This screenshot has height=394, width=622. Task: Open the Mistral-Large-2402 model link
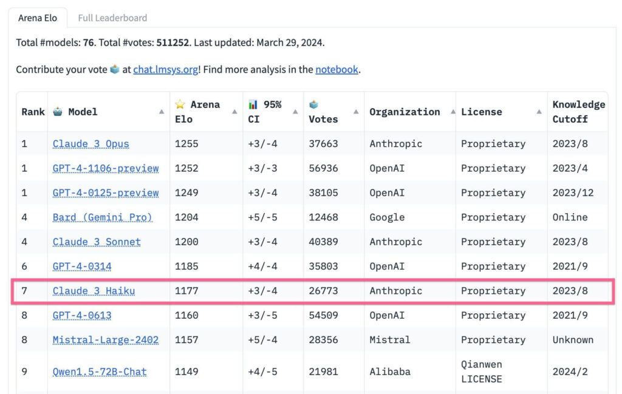point(106,340)
